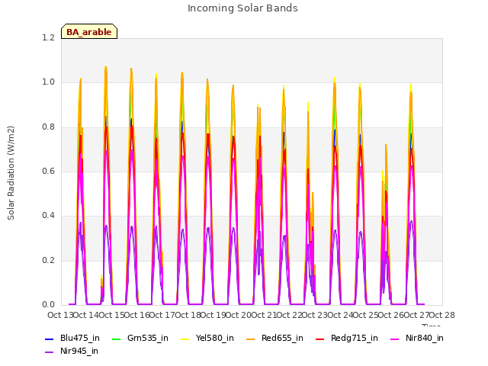The image size is (488, 366).
Task: Click the Grn535_in legend label
Action: pyautogui.click(x=148, y=338)
